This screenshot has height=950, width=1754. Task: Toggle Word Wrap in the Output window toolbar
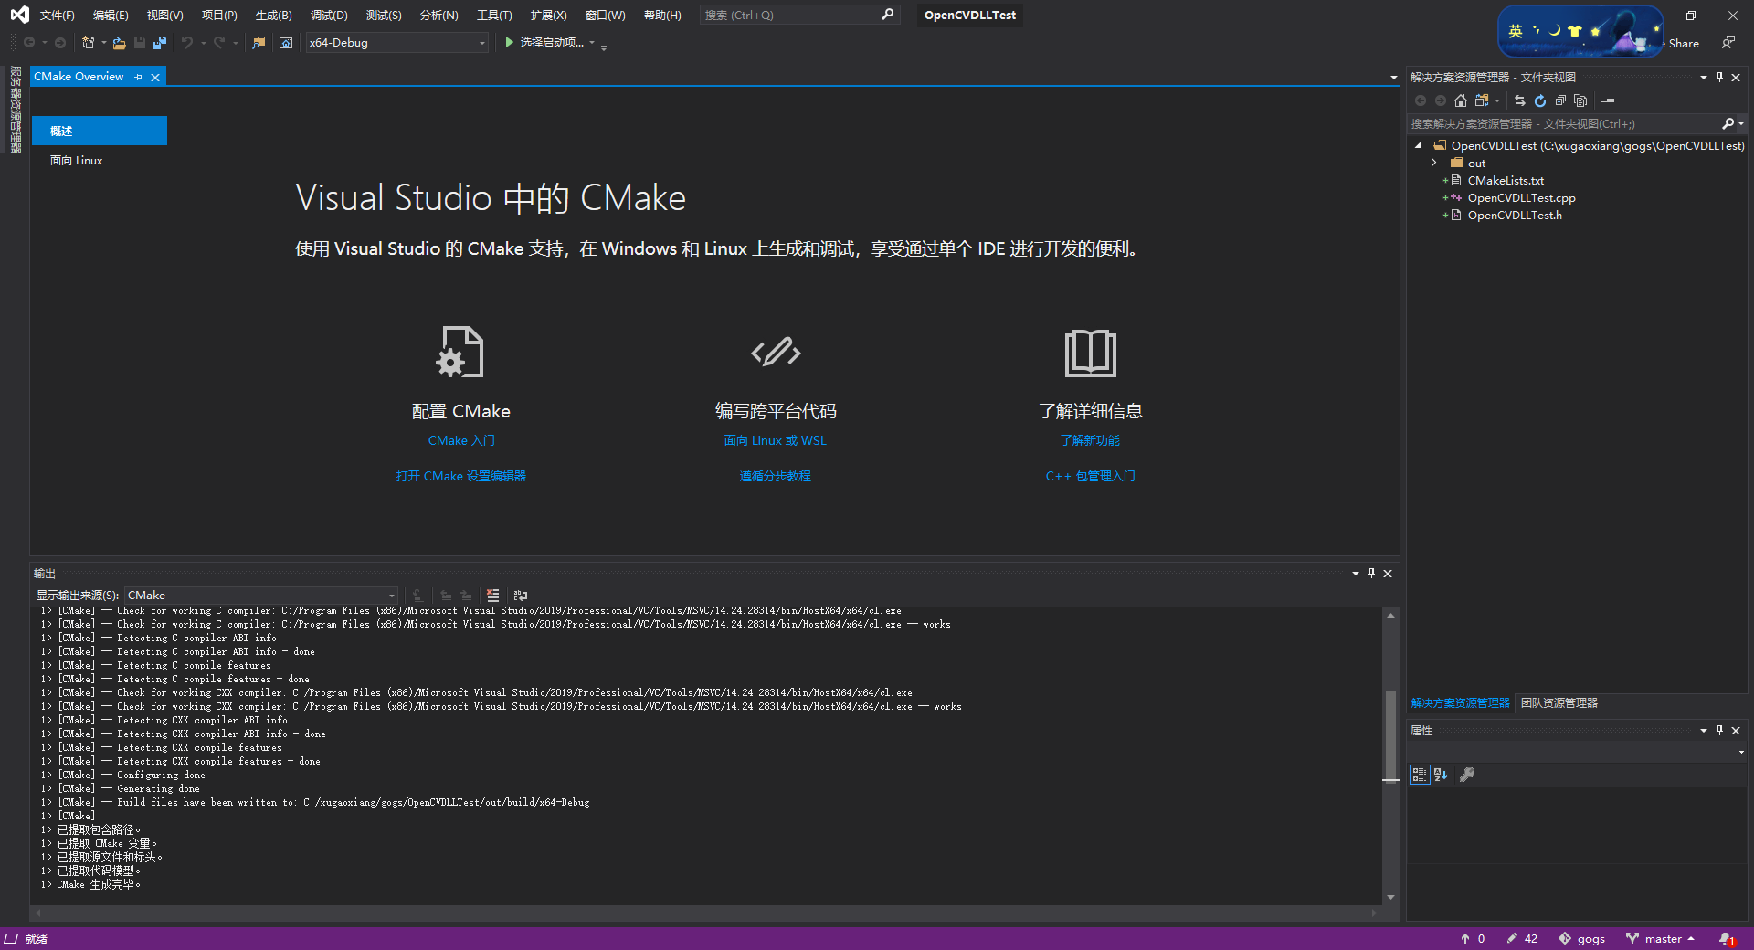tap(521, 595)
